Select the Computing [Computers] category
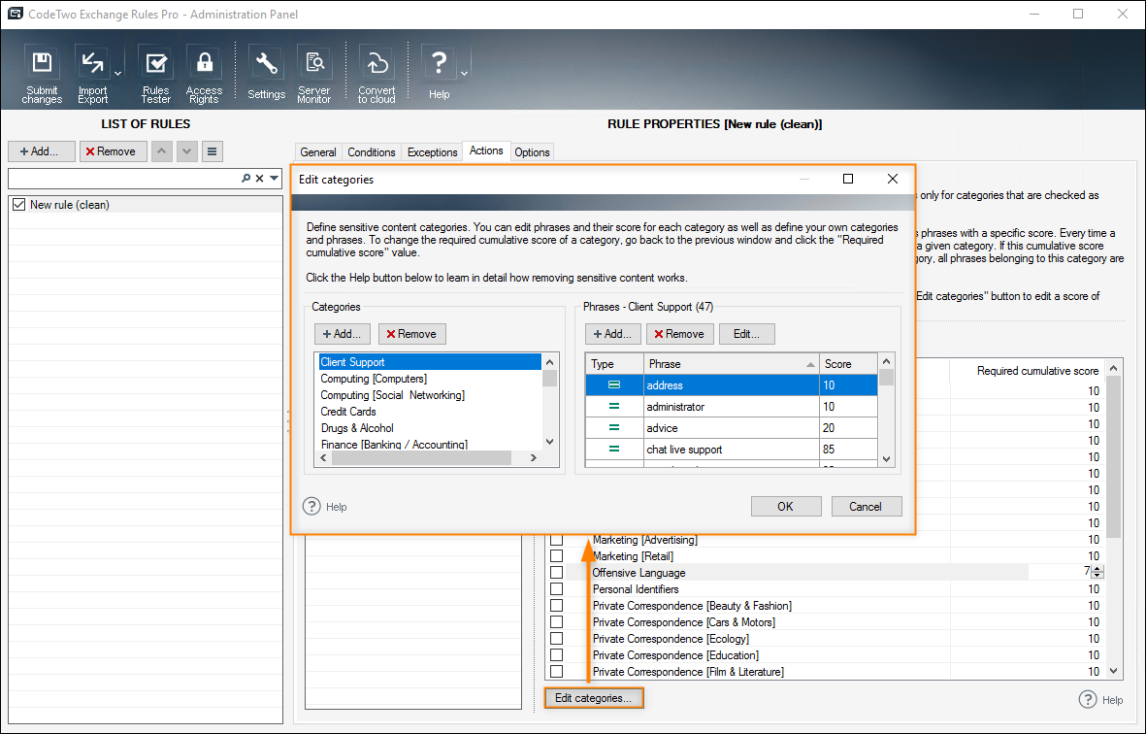The height and width of the screenshot is (734, 1146). [431, 379]
